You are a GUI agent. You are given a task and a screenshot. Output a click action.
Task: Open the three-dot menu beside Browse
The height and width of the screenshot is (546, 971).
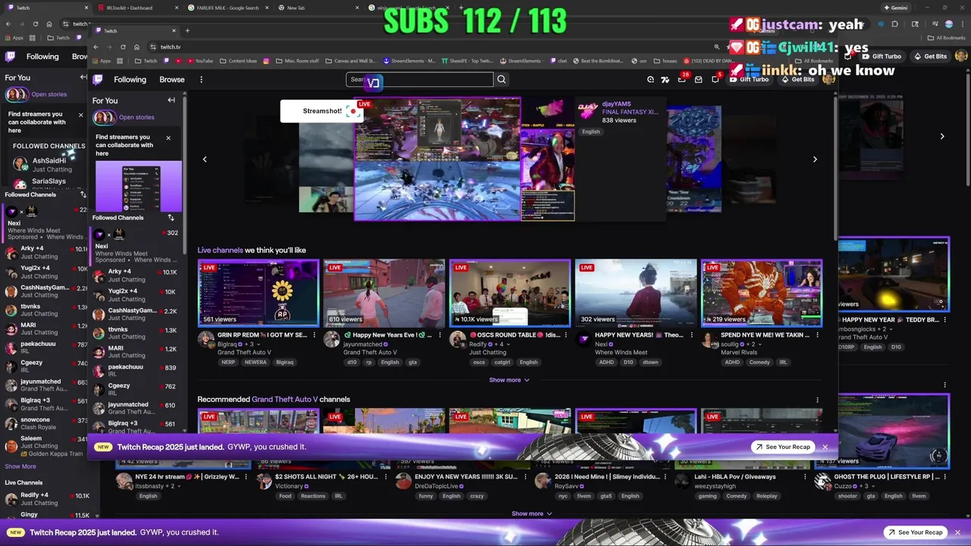pos(201,80)
